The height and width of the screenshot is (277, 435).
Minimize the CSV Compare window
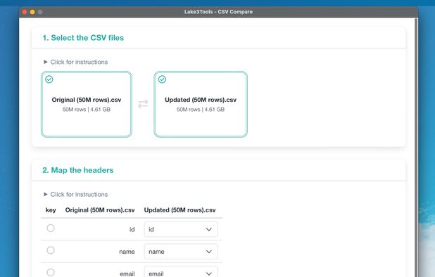click(x=32, y=12)
